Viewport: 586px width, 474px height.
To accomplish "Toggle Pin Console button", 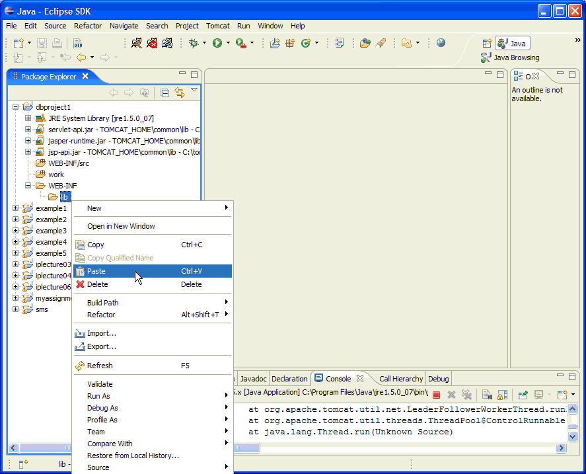I will [x=523, y=395].
